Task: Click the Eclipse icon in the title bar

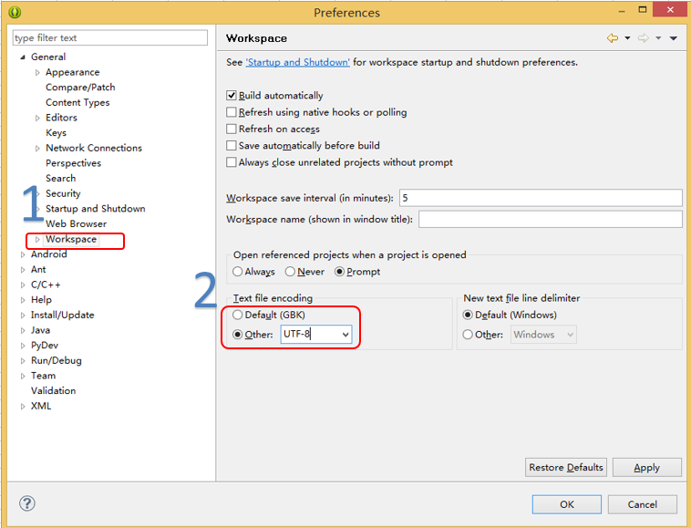Action: pyautogui.click(x=15, y=12)
